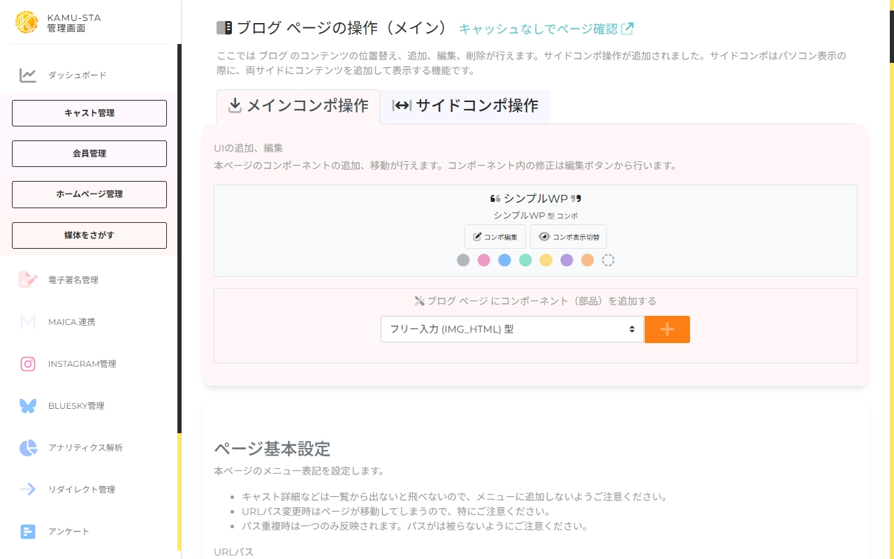The width and height of the screenshot is (894, 559).
Task: Click the analytics pie chart icon
Action: click(x=28, y=448)
